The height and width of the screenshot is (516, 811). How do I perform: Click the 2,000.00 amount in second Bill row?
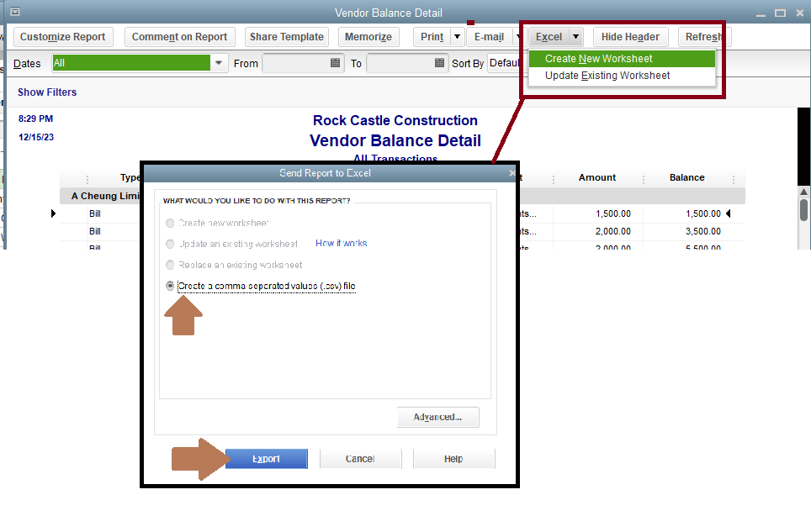coord(613,231)
